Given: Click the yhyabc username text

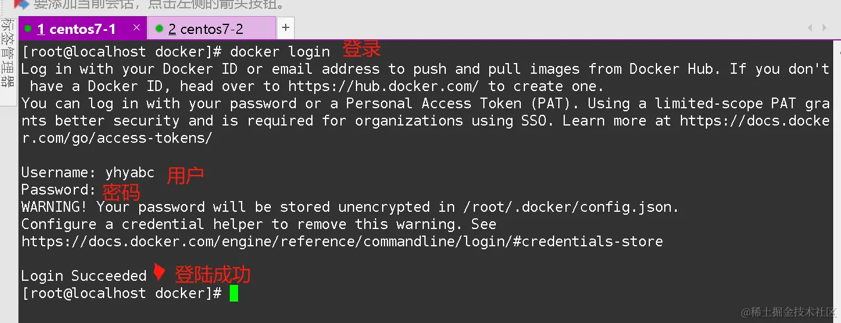Looking at the screenshot, I should click(130, 173).
